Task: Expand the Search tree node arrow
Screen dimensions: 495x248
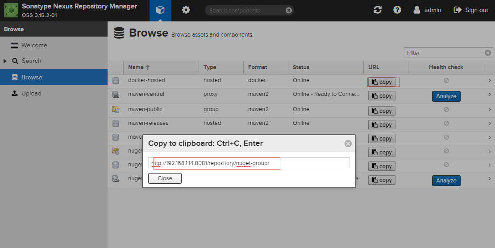Action: [5, 61]
